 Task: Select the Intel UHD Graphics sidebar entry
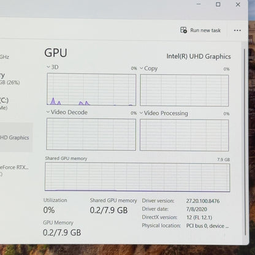coord(17,137)
